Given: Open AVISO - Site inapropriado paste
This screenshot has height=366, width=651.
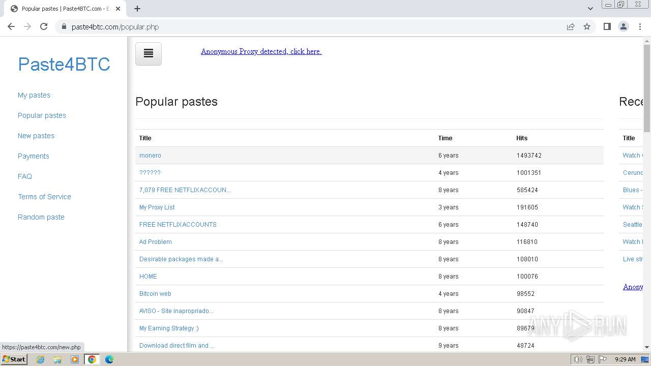Looking at the screenshot, I should point(176,311).
